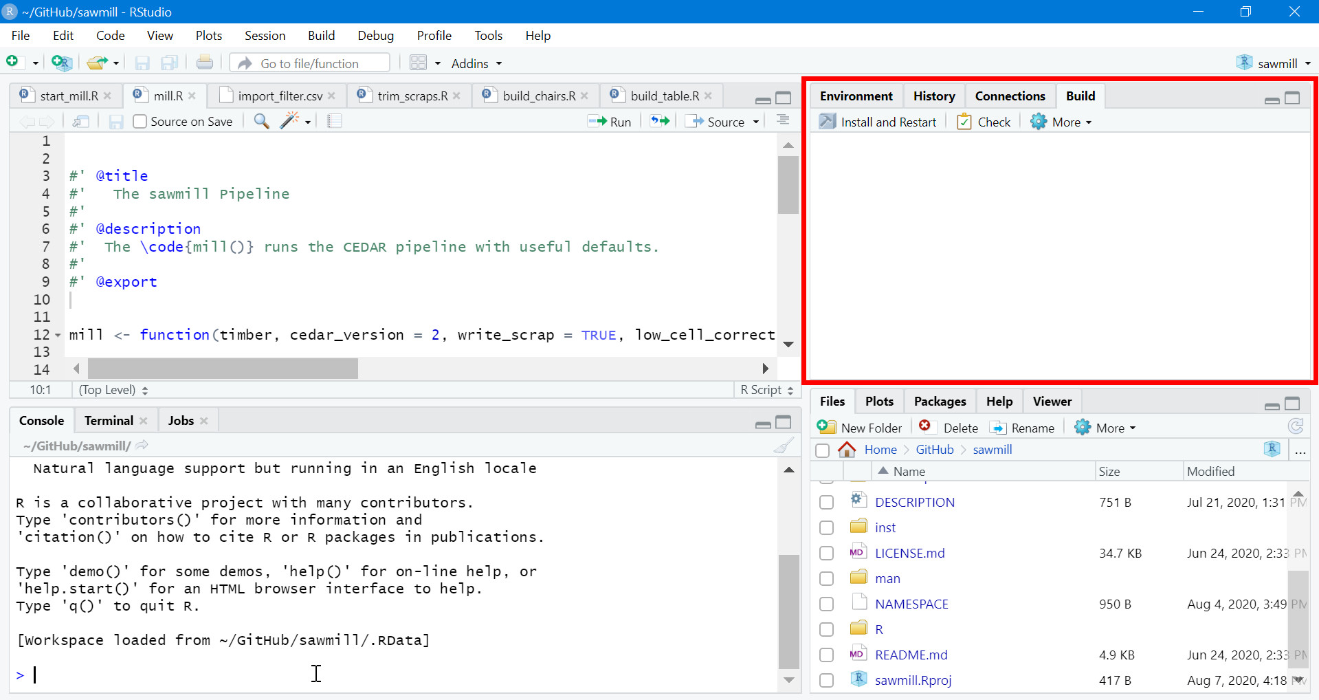Click Install and Restart button
This screenshot has height=700, width=1319.
878,122
